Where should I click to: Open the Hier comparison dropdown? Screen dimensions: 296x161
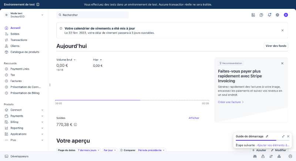[97, 60]
